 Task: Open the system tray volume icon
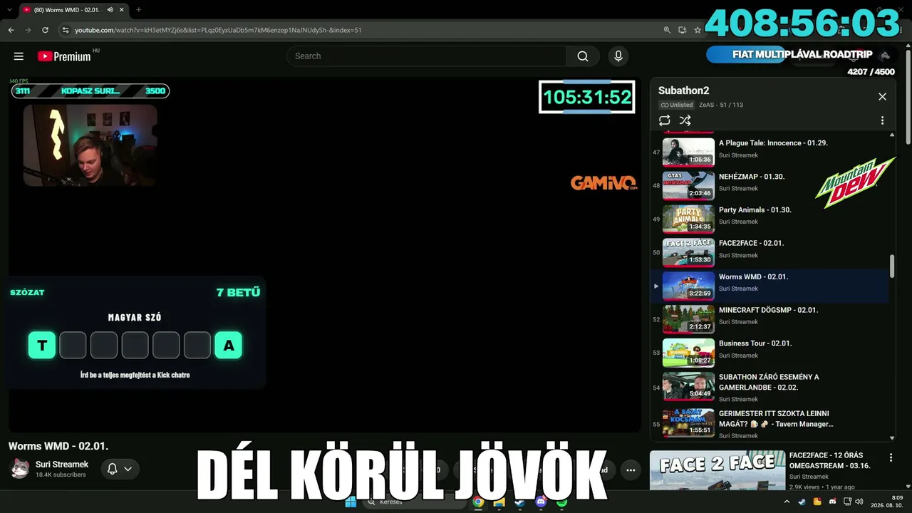pyautogui.click(x=859, y=502)
